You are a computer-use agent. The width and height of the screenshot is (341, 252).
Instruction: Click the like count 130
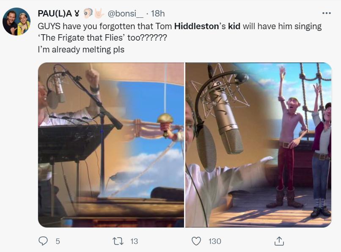215,241
